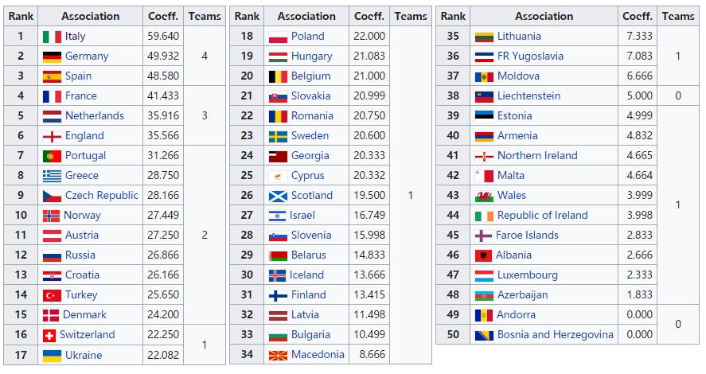This screenshot has width=706, height=374.
Task: Click the Albania flag icon
Action: [x=482, y=255]
